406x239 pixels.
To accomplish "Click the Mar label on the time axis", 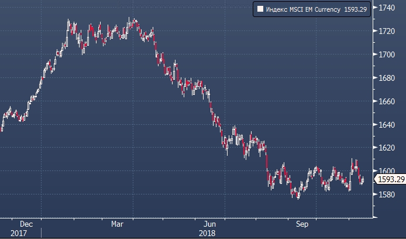I will (118, 224).
